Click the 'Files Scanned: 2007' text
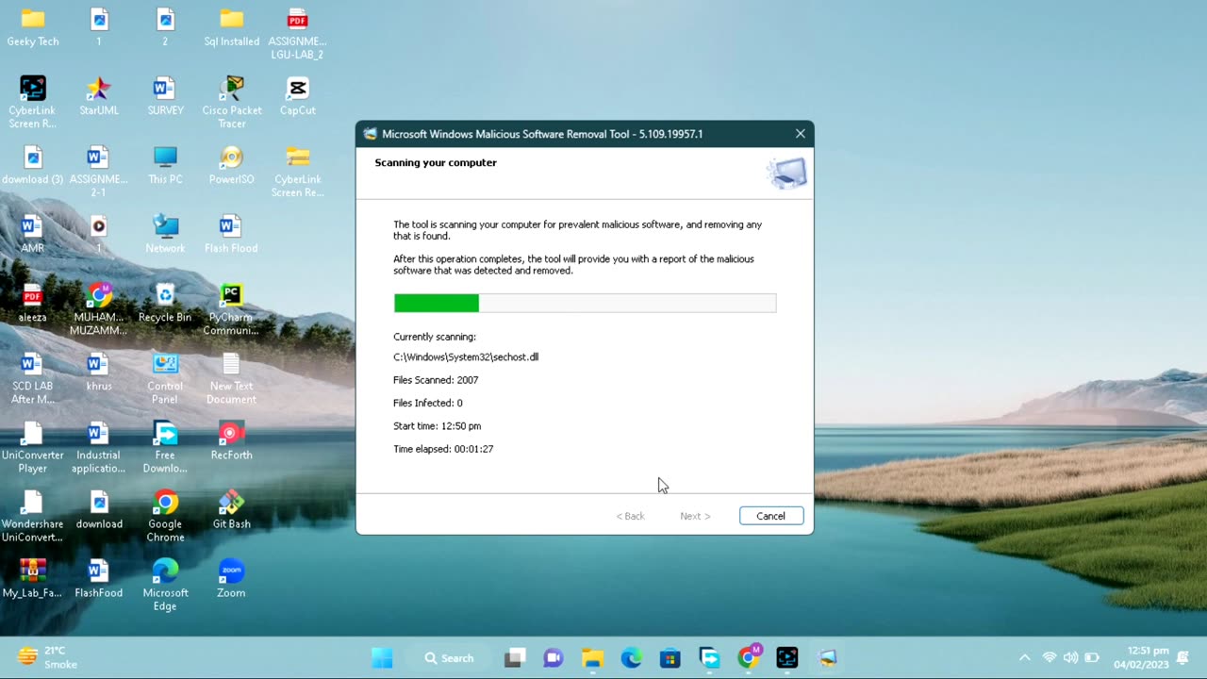This screenshot has height=679, width=1207. pos(436,380)
